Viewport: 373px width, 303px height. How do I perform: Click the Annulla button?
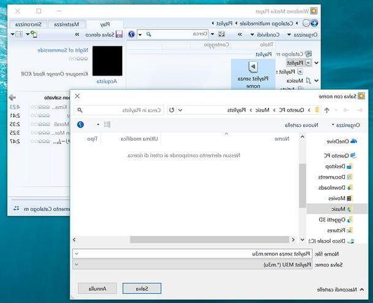[97, 288]
